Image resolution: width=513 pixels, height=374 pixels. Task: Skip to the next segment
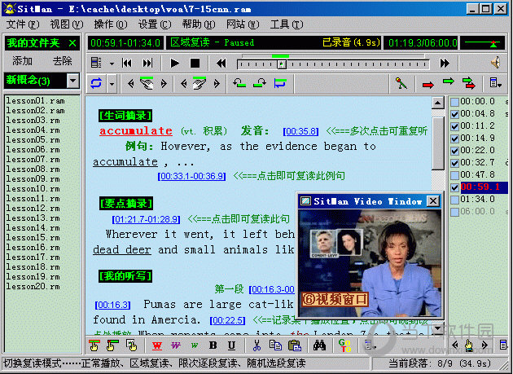pyautogui.click(x=147, y=63)
